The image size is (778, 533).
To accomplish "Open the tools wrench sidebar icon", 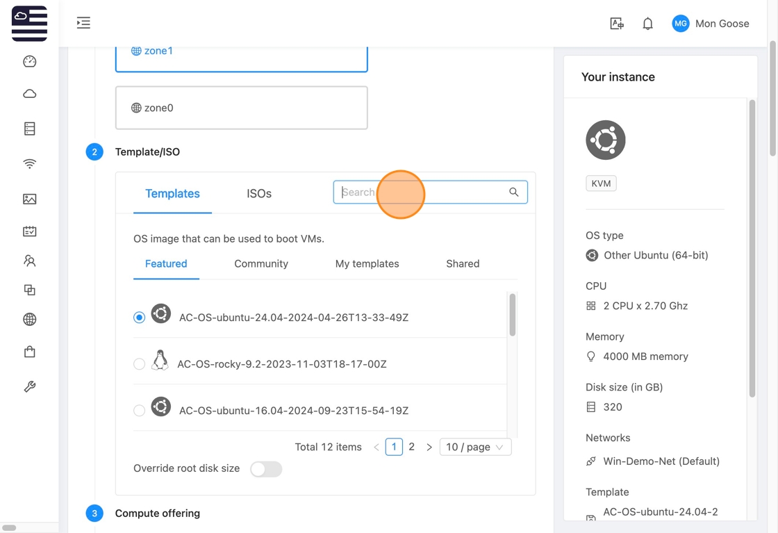I will (29, 387).
